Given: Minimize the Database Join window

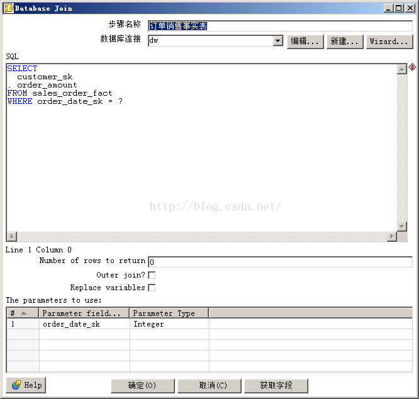Looking at the screenshot, I should pyautogui.click(x=389, y=8).
